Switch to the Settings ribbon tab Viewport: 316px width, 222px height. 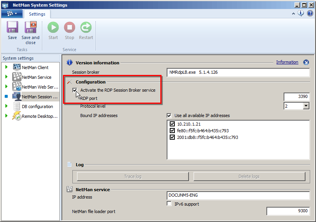37,14
